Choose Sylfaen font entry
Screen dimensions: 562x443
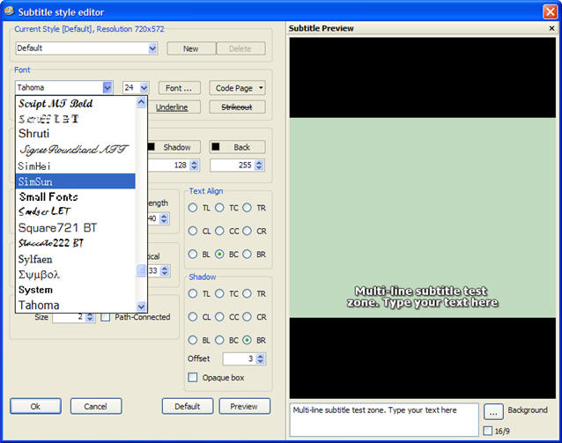tap(76, 259)
